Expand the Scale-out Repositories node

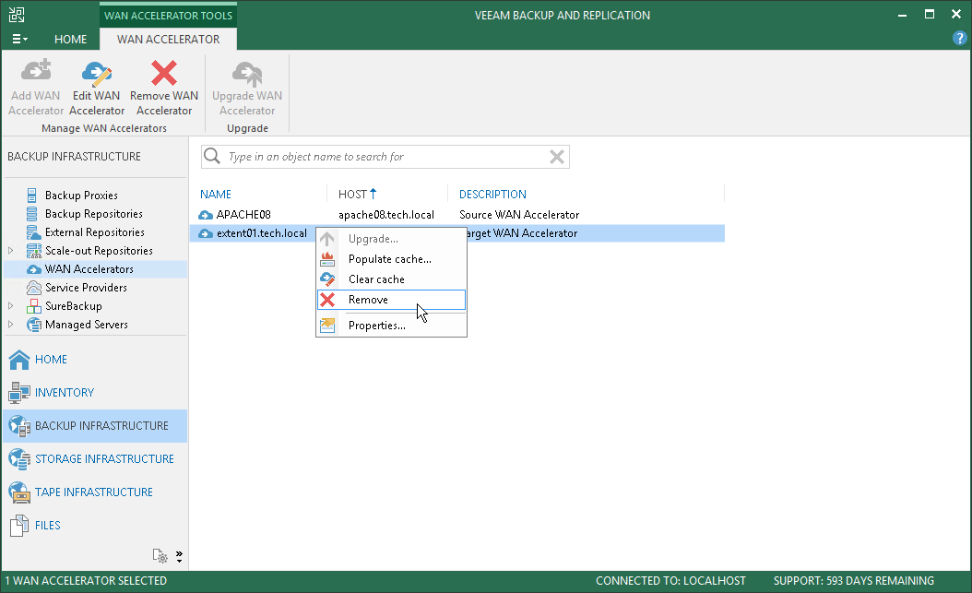[x=10, y=250]
